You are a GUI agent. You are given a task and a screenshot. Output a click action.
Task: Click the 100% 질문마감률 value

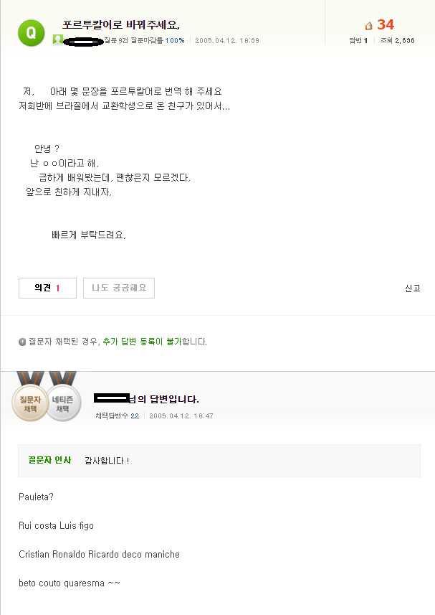click(x=175, y=41)
